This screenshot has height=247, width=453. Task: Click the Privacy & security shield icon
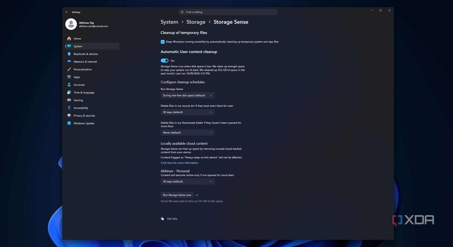[69, 116]
